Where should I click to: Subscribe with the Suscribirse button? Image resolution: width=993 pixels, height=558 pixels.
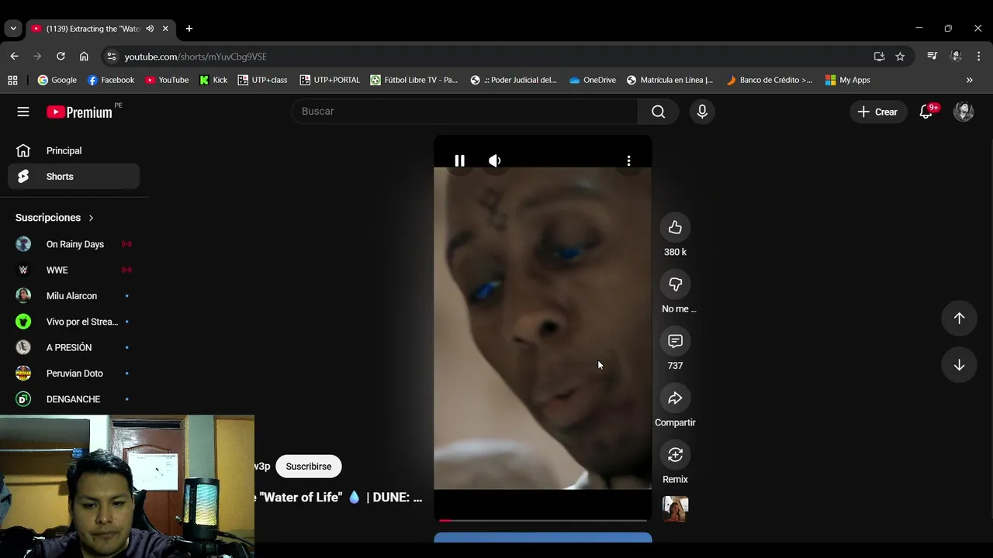pyautogui.click(x=309, y=467)
